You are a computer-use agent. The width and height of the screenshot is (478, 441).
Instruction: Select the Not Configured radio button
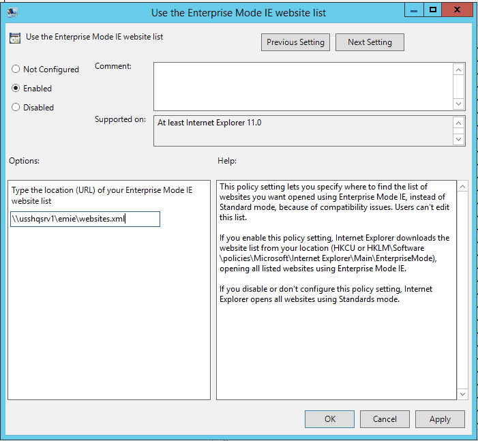click(16, 70)
